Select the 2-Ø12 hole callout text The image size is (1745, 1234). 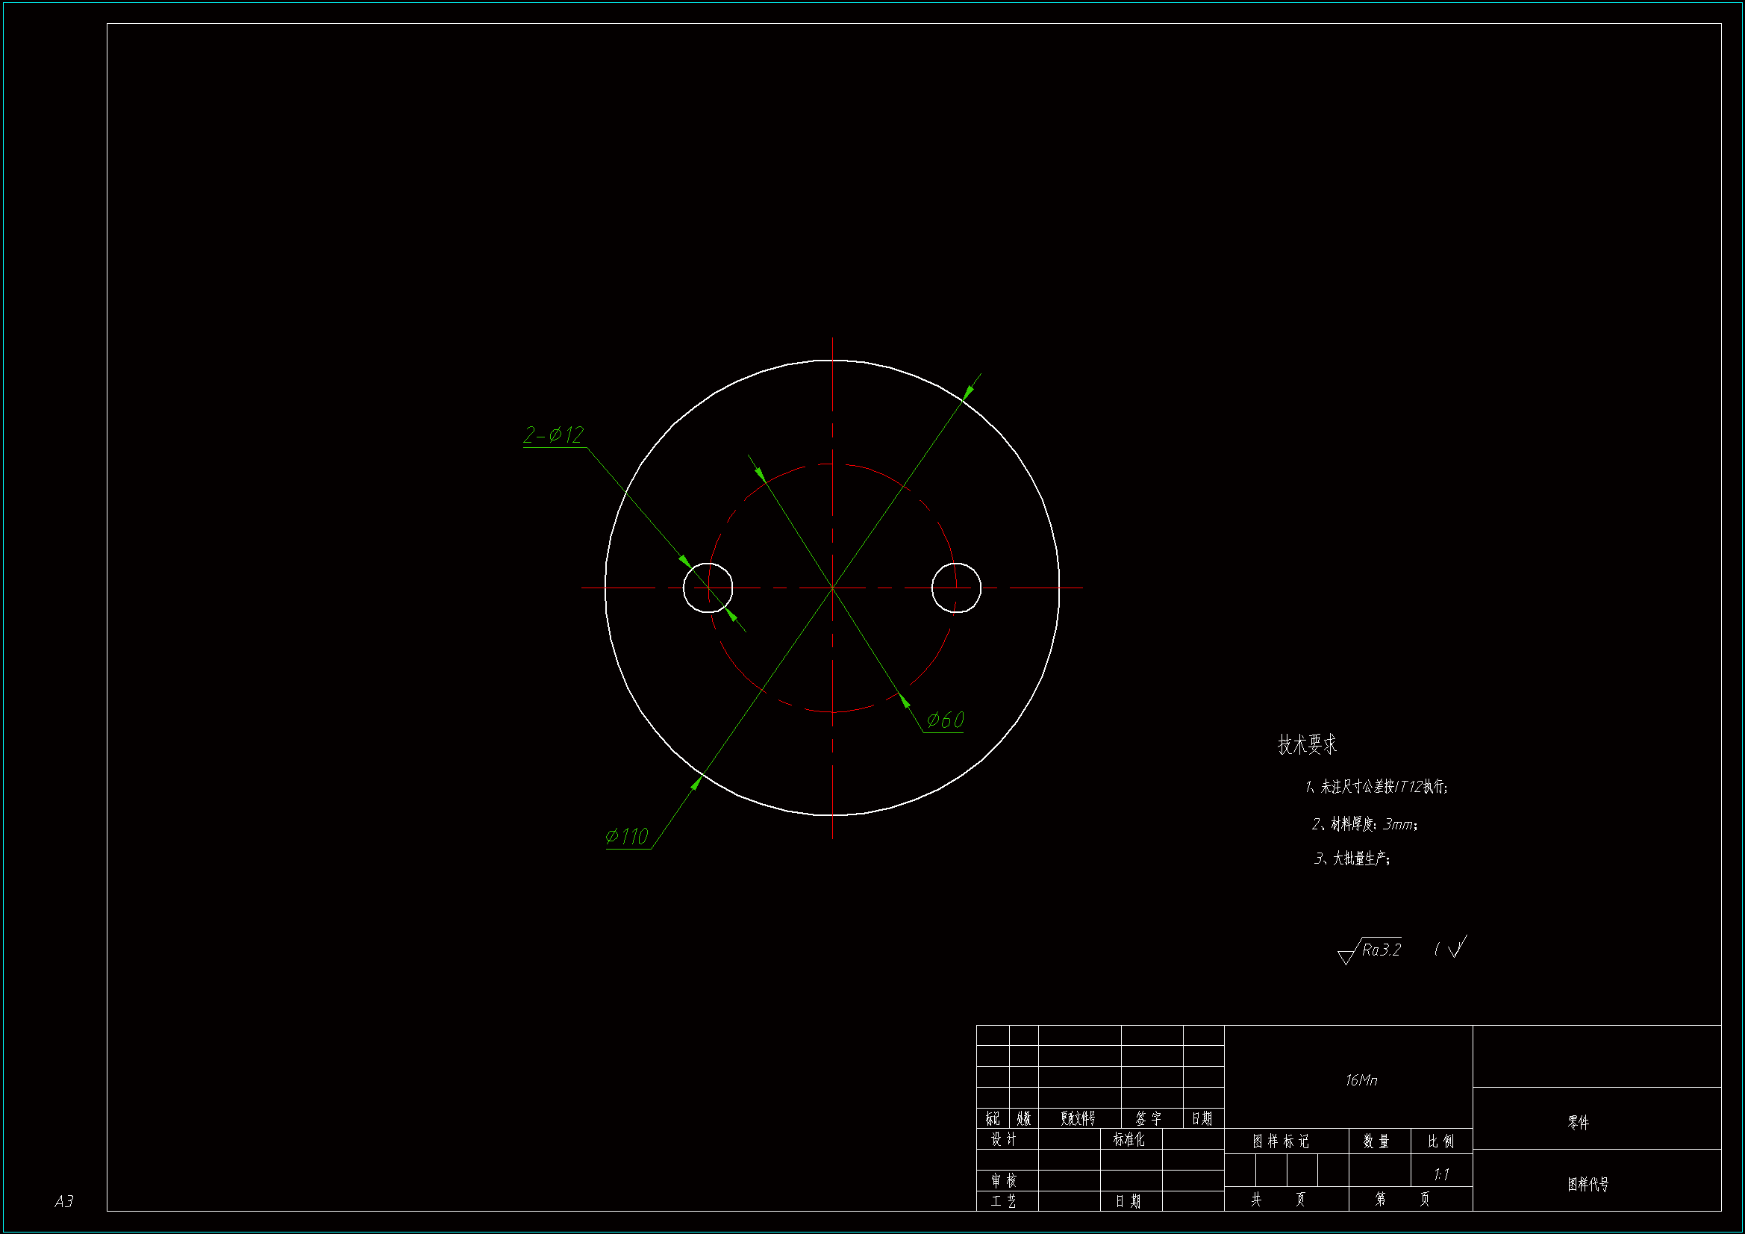click(553, 435)
